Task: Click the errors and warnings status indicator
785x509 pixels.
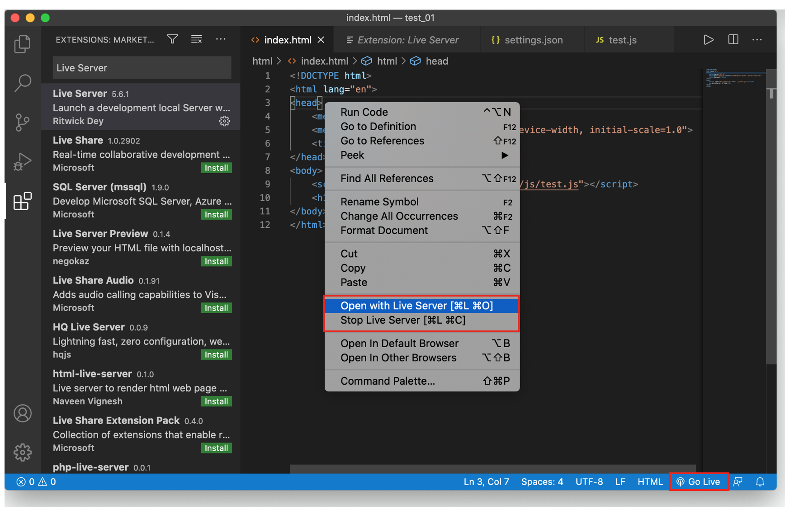Action: [x=36, y=481]
